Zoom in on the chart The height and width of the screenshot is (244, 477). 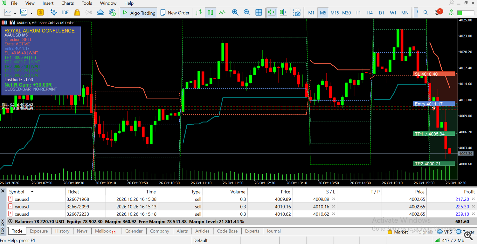[235, 13]
